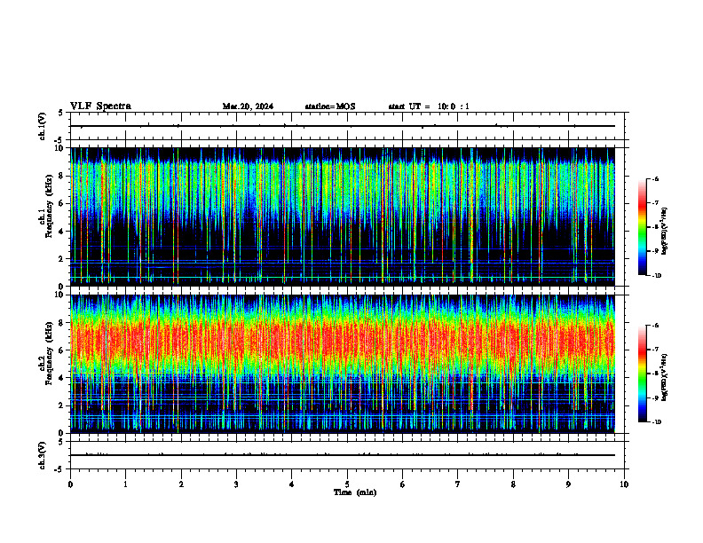Click the ch.1 voltage waveform trace
Viewport: 703px width, 543px height.
coord(343,126)
